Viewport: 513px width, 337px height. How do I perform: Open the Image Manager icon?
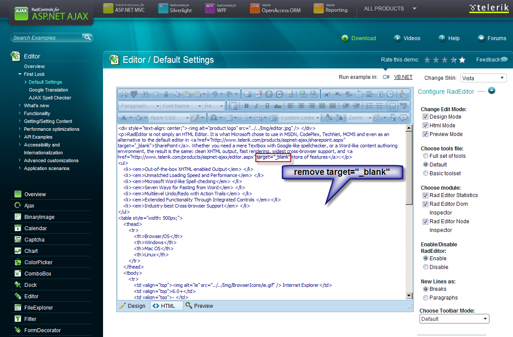[x=248, y=94]
